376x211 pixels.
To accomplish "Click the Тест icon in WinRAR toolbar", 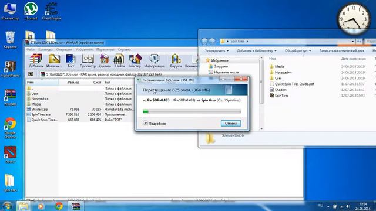I will point(70,61).
